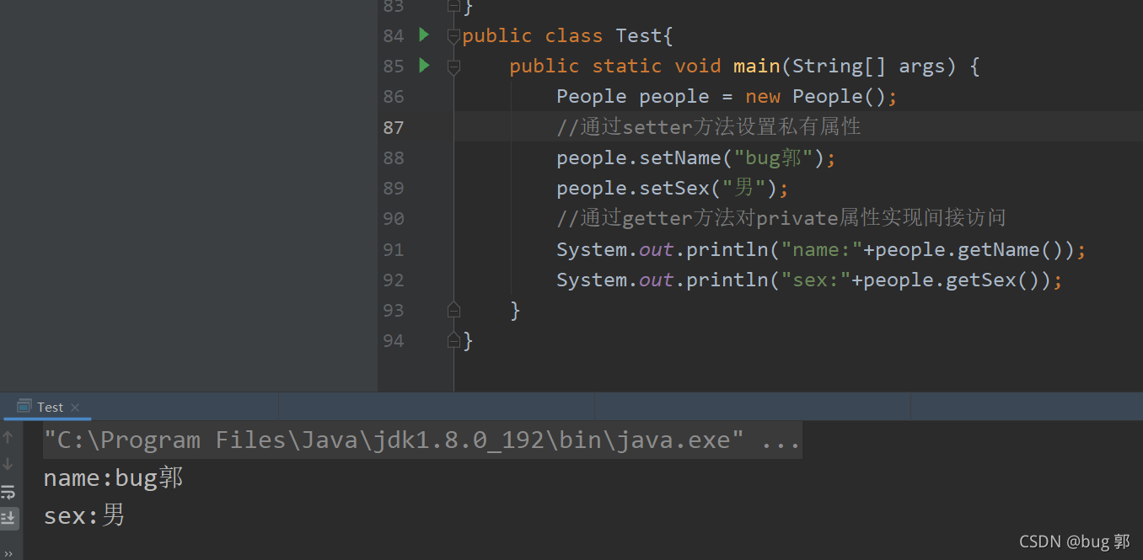The image size is (1143, 560).
Task: Click println statement with getName()
Action: tap(821, 249)
